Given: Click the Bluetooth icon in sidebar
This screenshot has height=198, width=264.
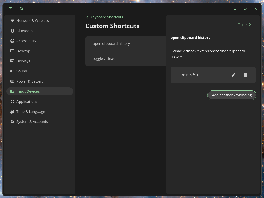Looking at the screenshot, I should click(x=12, y=31).
